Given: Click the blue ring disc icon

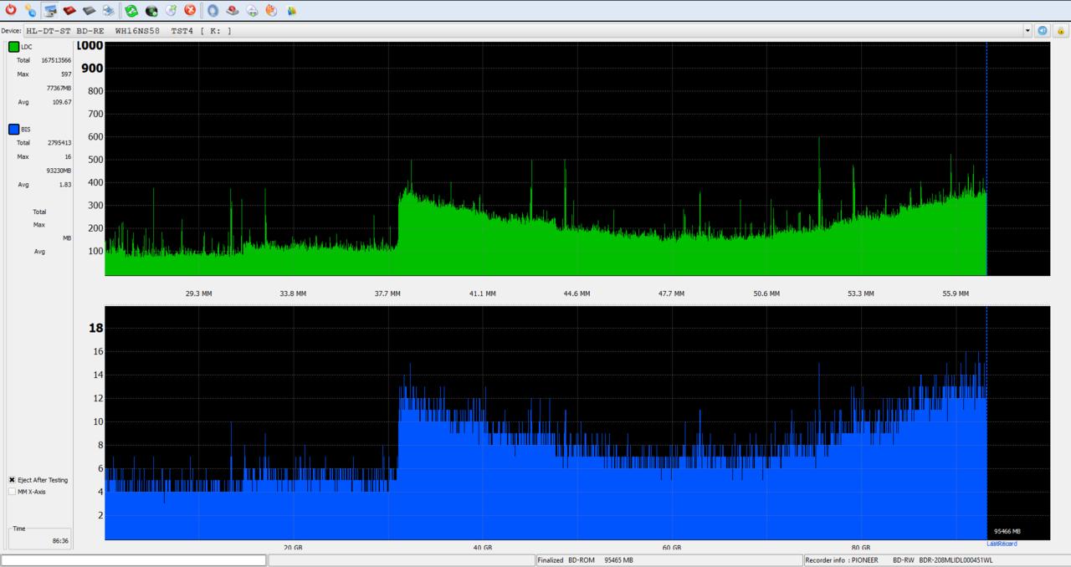Looking at the screenshot, I should pos(213,11).
